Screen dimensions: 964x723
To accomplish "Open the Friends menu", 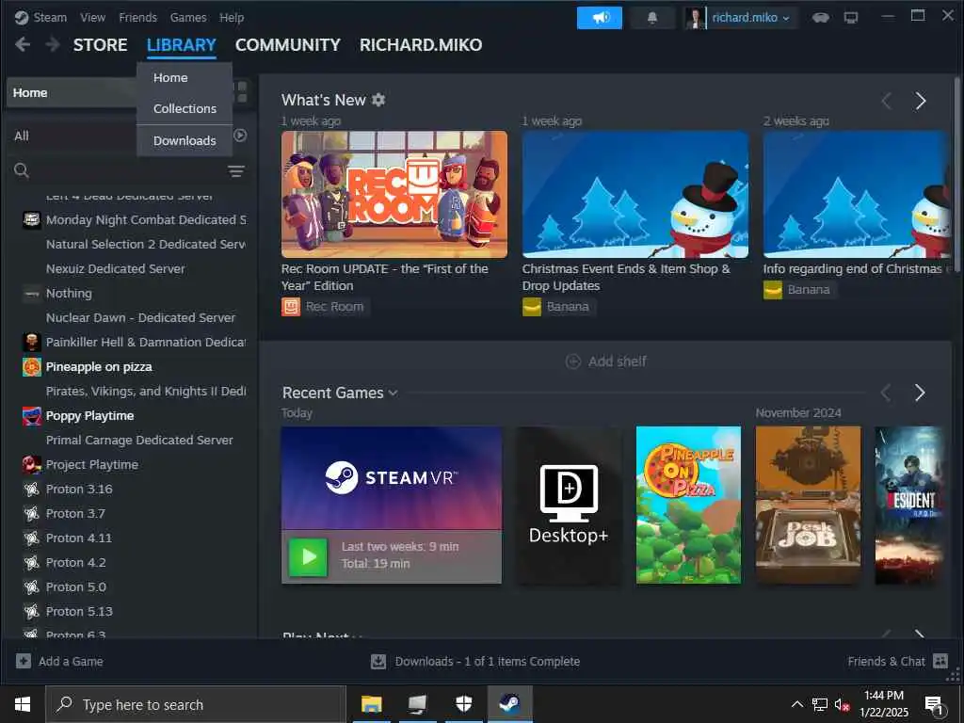I will coord(137,17).
